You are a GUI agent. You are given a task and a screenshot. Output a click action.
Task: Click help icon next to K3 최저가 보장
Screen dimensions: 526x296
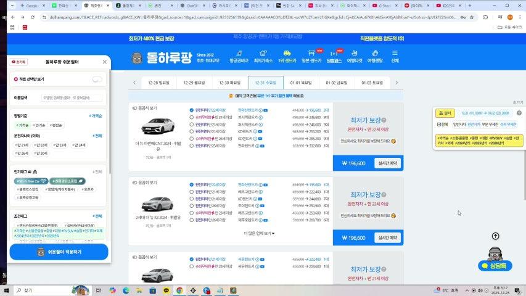(x=384, y=195)
